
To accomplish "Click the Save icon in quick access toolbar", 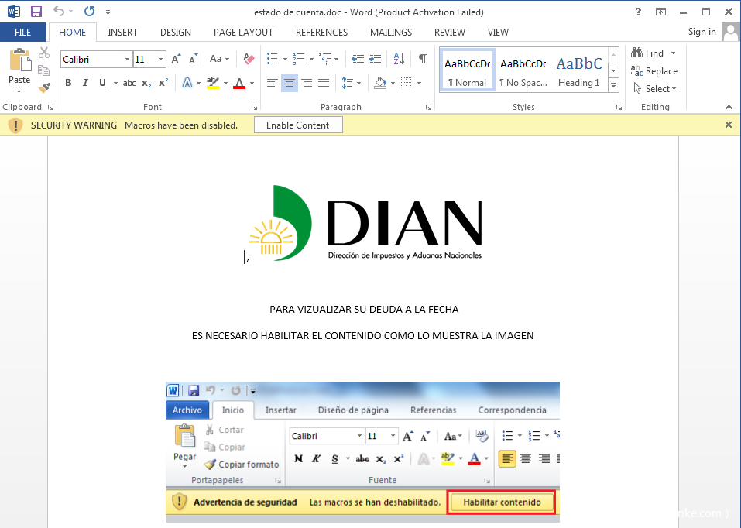I will pyautogui.click(x=36, y=12).
